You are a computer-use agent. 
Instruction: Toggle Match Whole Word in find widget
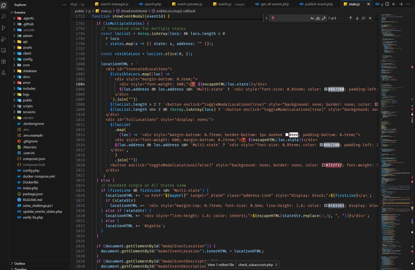click(318, 18)
